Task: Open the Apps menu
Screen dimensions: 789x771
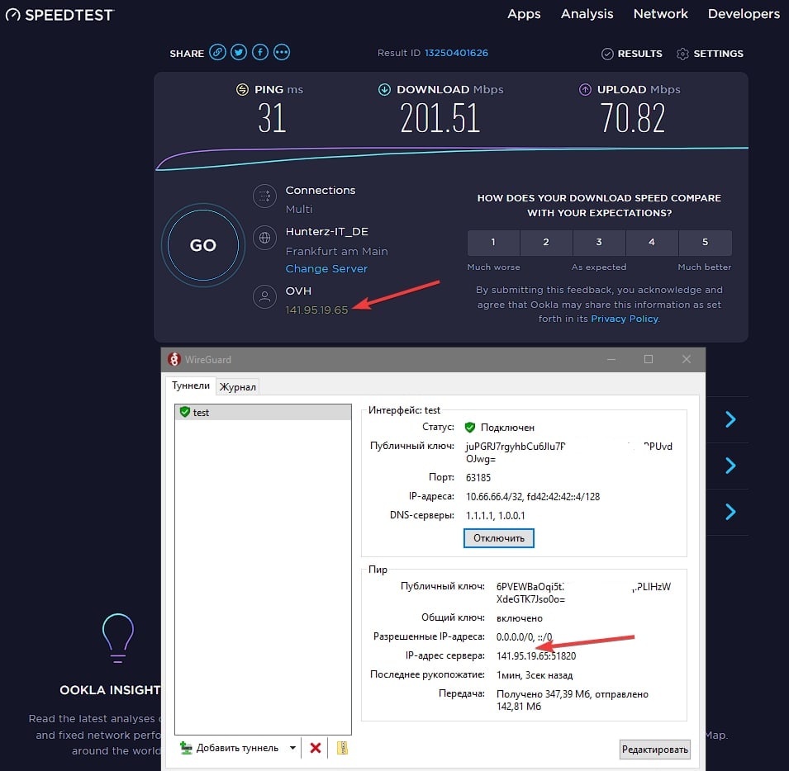Action: point(524,14)
